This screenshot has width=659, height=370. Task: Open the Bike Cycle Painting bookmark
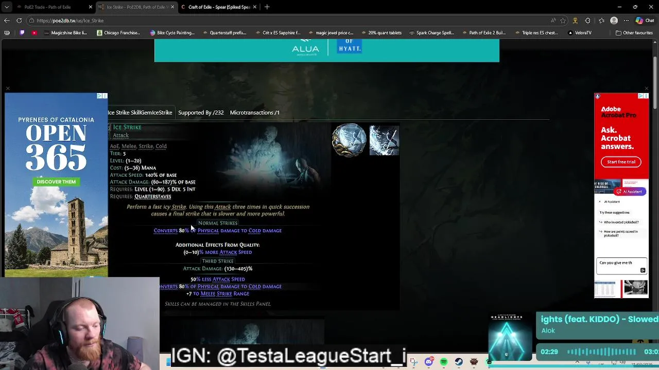pos(172,33)
